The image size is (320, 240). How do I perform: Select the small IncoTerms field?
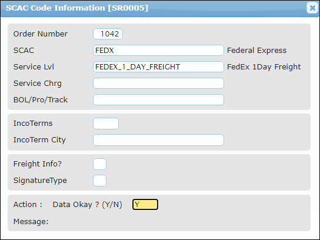point(106,124)
